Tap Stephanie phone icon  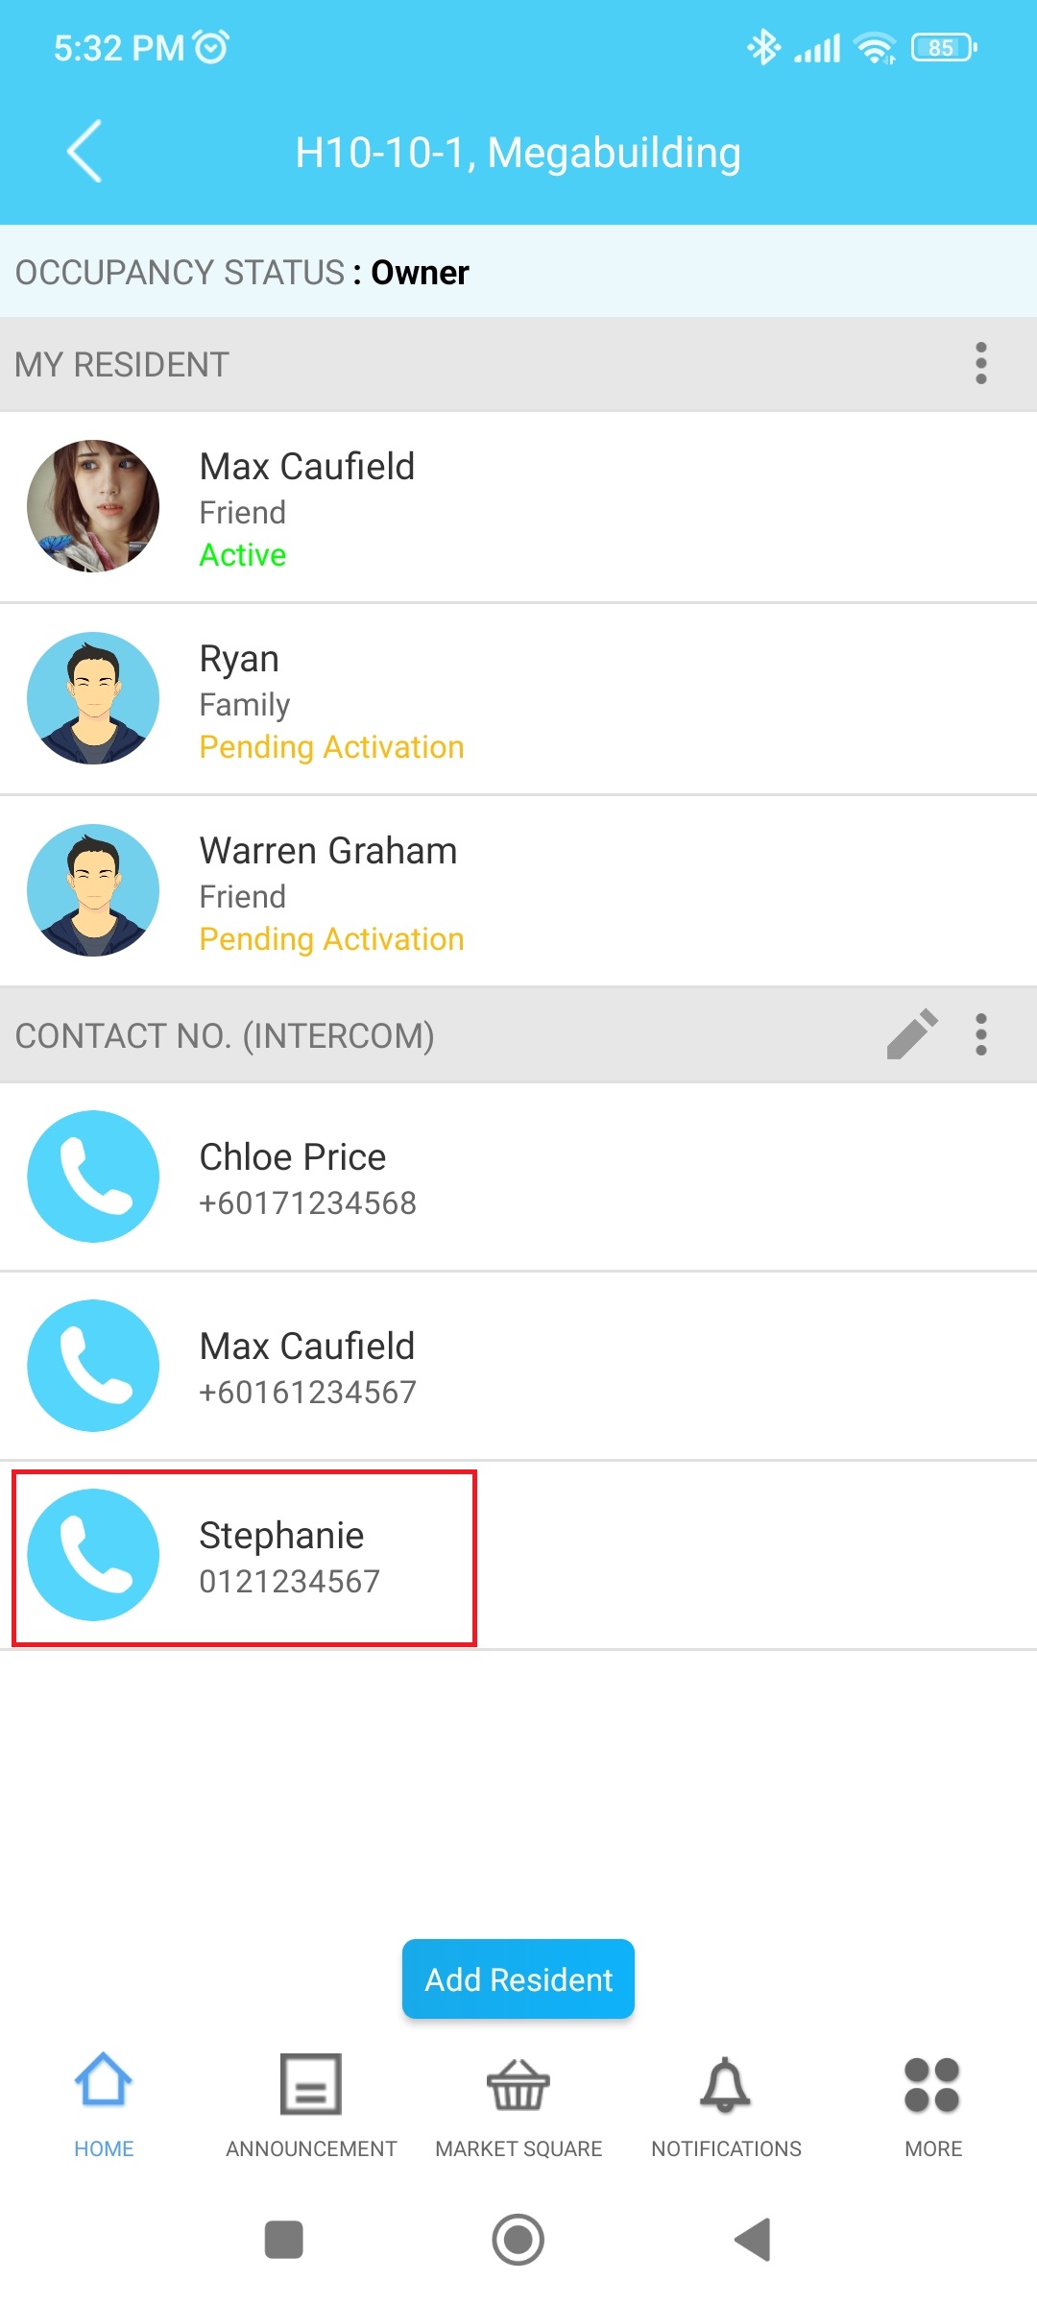coord(93,1555)
